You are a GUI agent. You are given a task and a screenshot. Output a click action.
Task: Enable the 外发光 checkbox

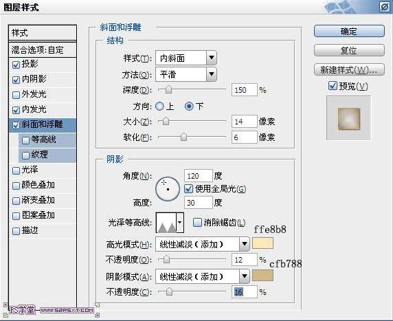[x=16, y=95]
